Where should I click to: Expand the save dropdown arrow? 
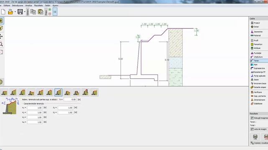[25, 12]
